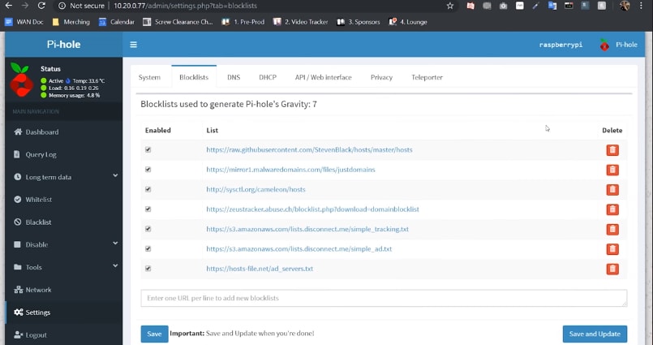Delete the hosts-file.net ad_servers blocklist
Image resolution: width=653 pixels, height=345 pixels.
(x=612, y=269)
